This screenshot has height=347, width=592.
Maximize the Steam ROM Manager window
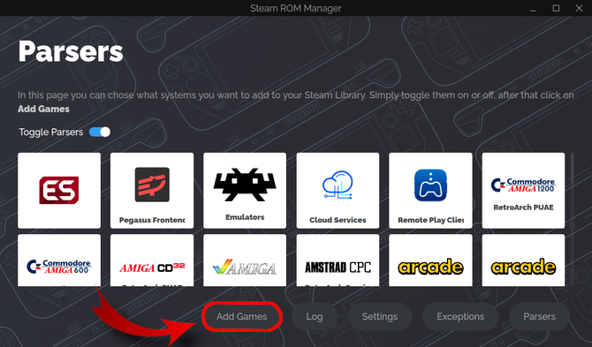click(x=556, y=8)
